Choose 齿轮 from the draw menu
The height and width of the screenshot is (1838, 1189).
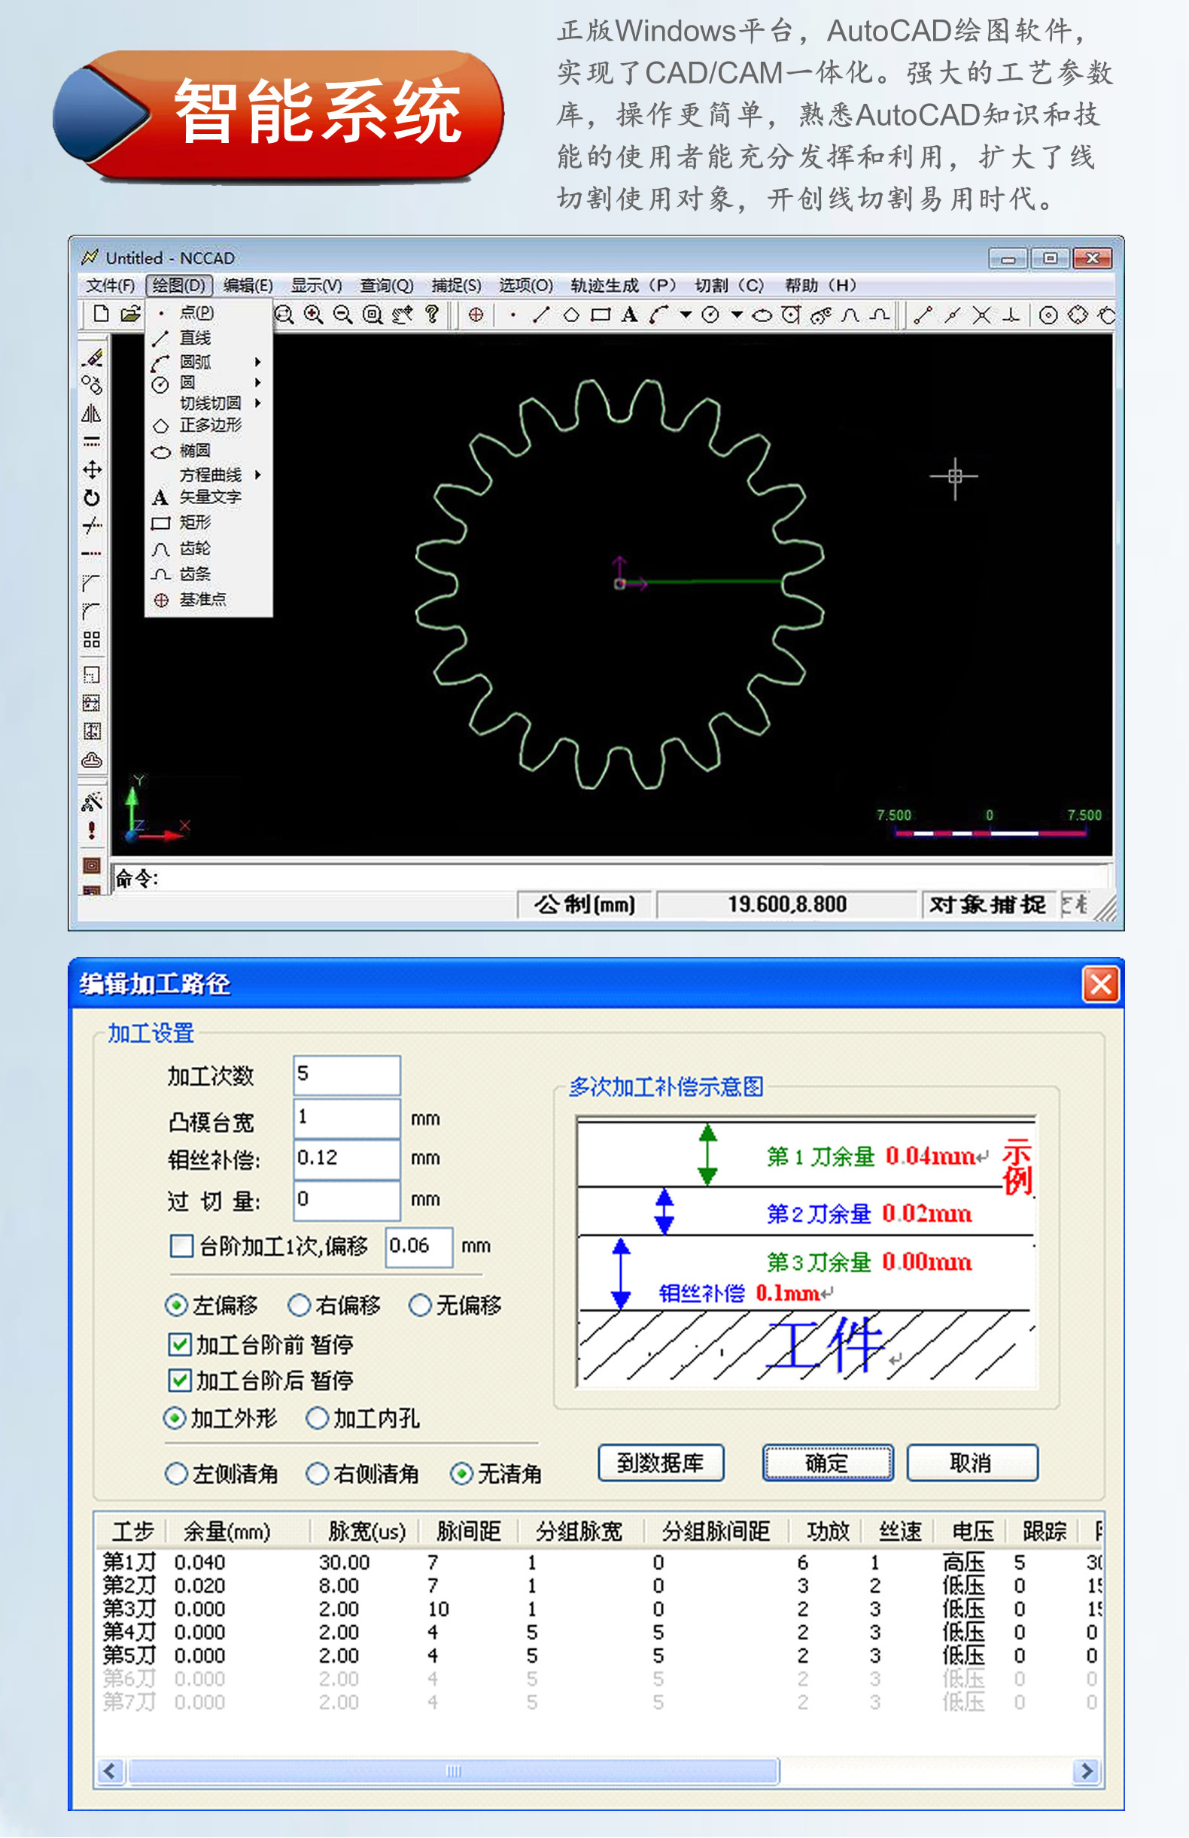pos(195,548)
